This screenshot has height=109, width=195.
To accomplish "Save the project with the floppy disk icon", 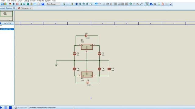I will [2, 4].
